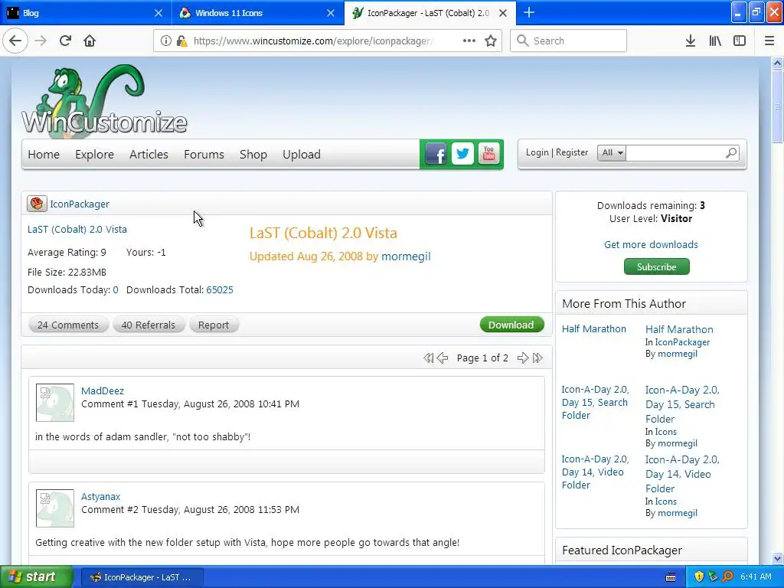Open the larger Half Marathon title link

point(679,329)
